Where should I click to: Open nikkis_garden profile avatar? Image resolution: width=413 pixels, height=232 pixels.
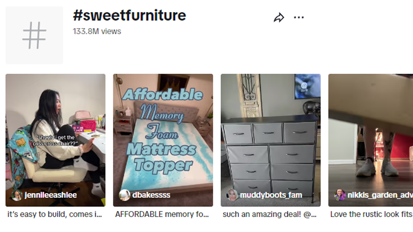pos(340,195)
